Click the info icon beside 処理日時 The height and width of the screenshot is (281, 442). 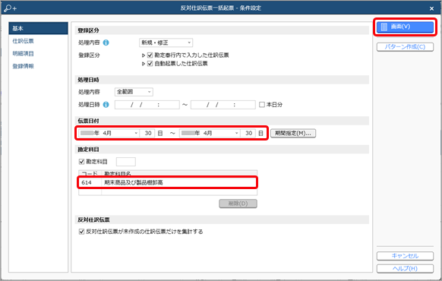click(x=106, y=105)
